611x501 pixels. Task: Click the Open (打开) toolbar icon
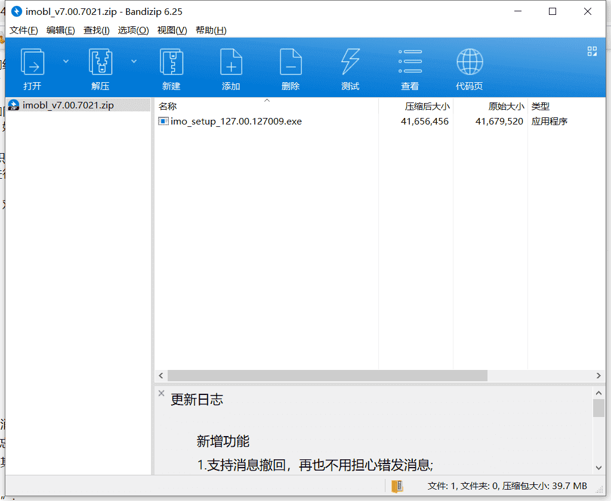point(32,61)
